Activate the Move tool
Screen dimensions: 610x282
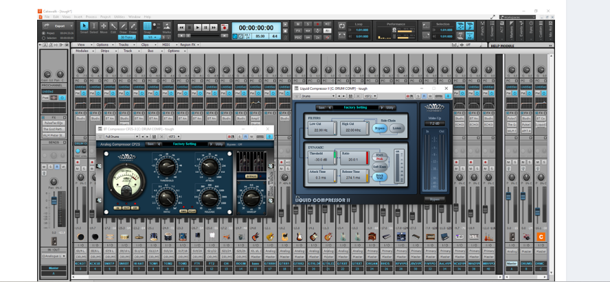pyautogui.click(x=104, y=27)
